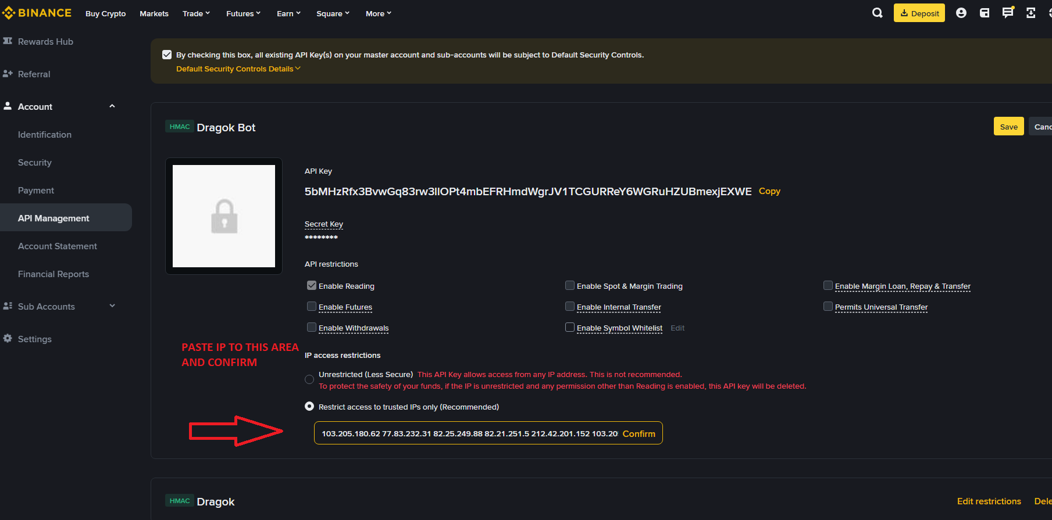
Task: Click the Referral sidebar icon
Action: (x=8, y=74)
